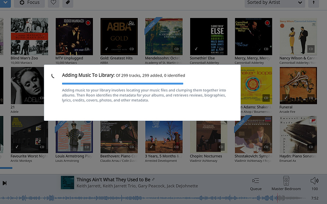Viewport: 327px width, 204px height.
Task: Expand the blue dropdown arrow at top left
Action: tap(5, 3)
